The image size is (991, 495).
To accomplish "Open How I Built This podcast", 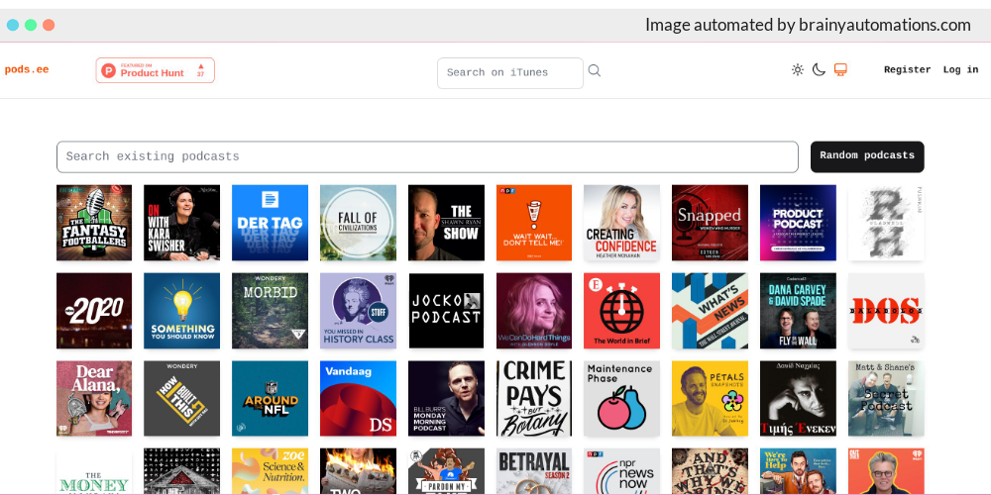I will point(182,398).
